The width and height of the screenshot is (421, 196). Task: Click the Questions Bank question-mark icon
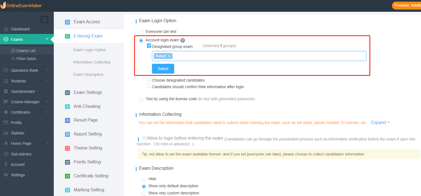pyautogui.click(x=6, y=70)
